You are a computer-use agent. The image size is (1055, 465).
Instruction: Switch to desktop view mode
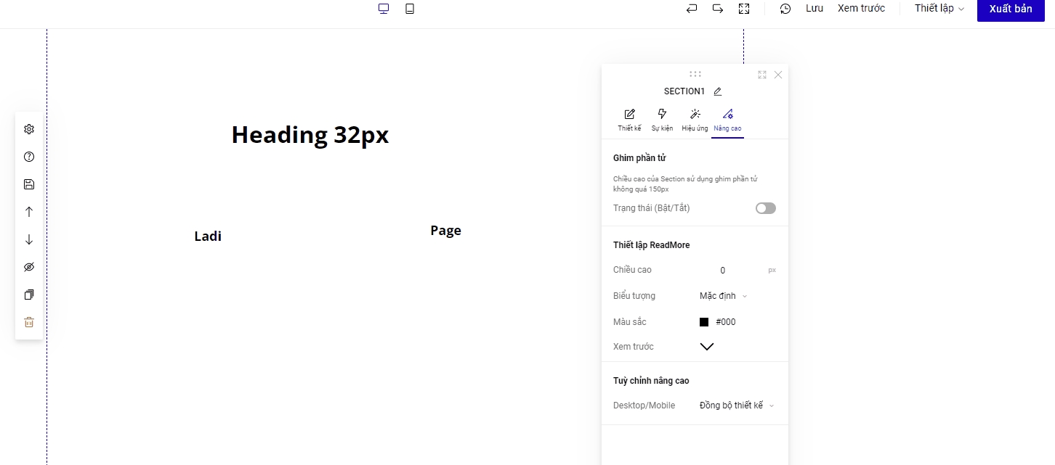click(384, 9)
